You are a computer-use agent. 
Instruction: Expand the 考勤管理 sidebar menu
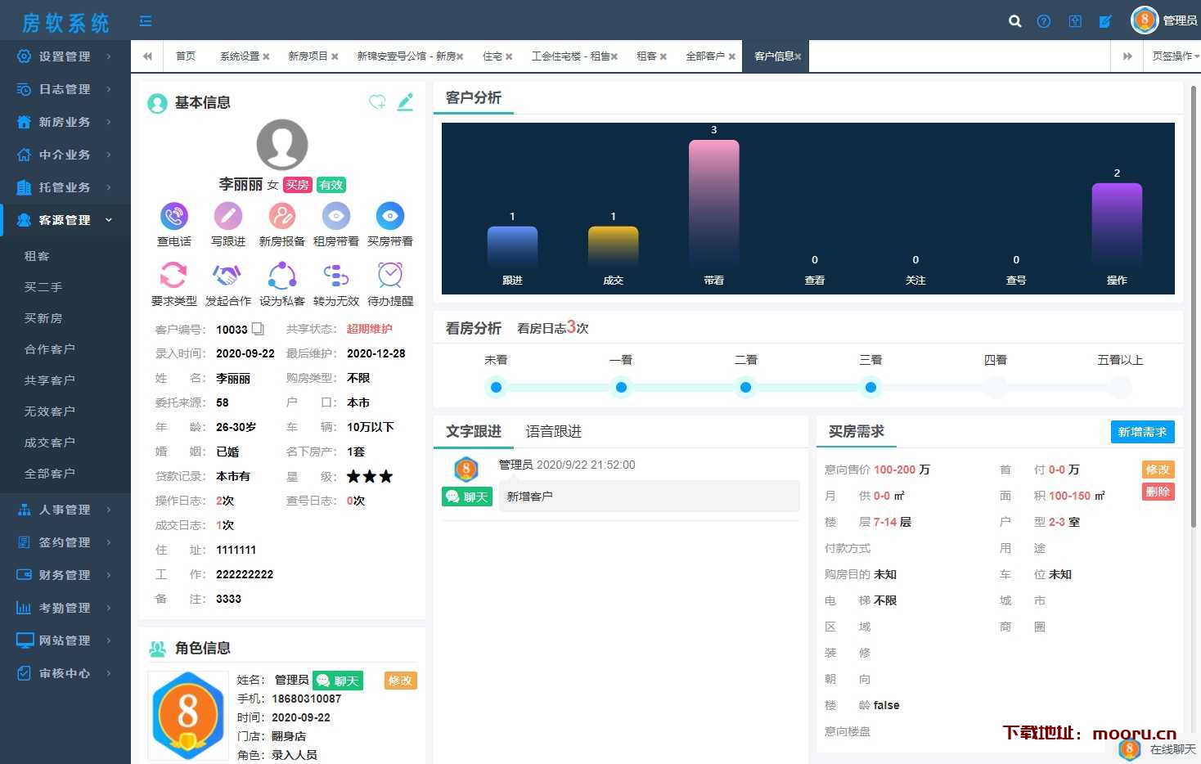point(65,608)
